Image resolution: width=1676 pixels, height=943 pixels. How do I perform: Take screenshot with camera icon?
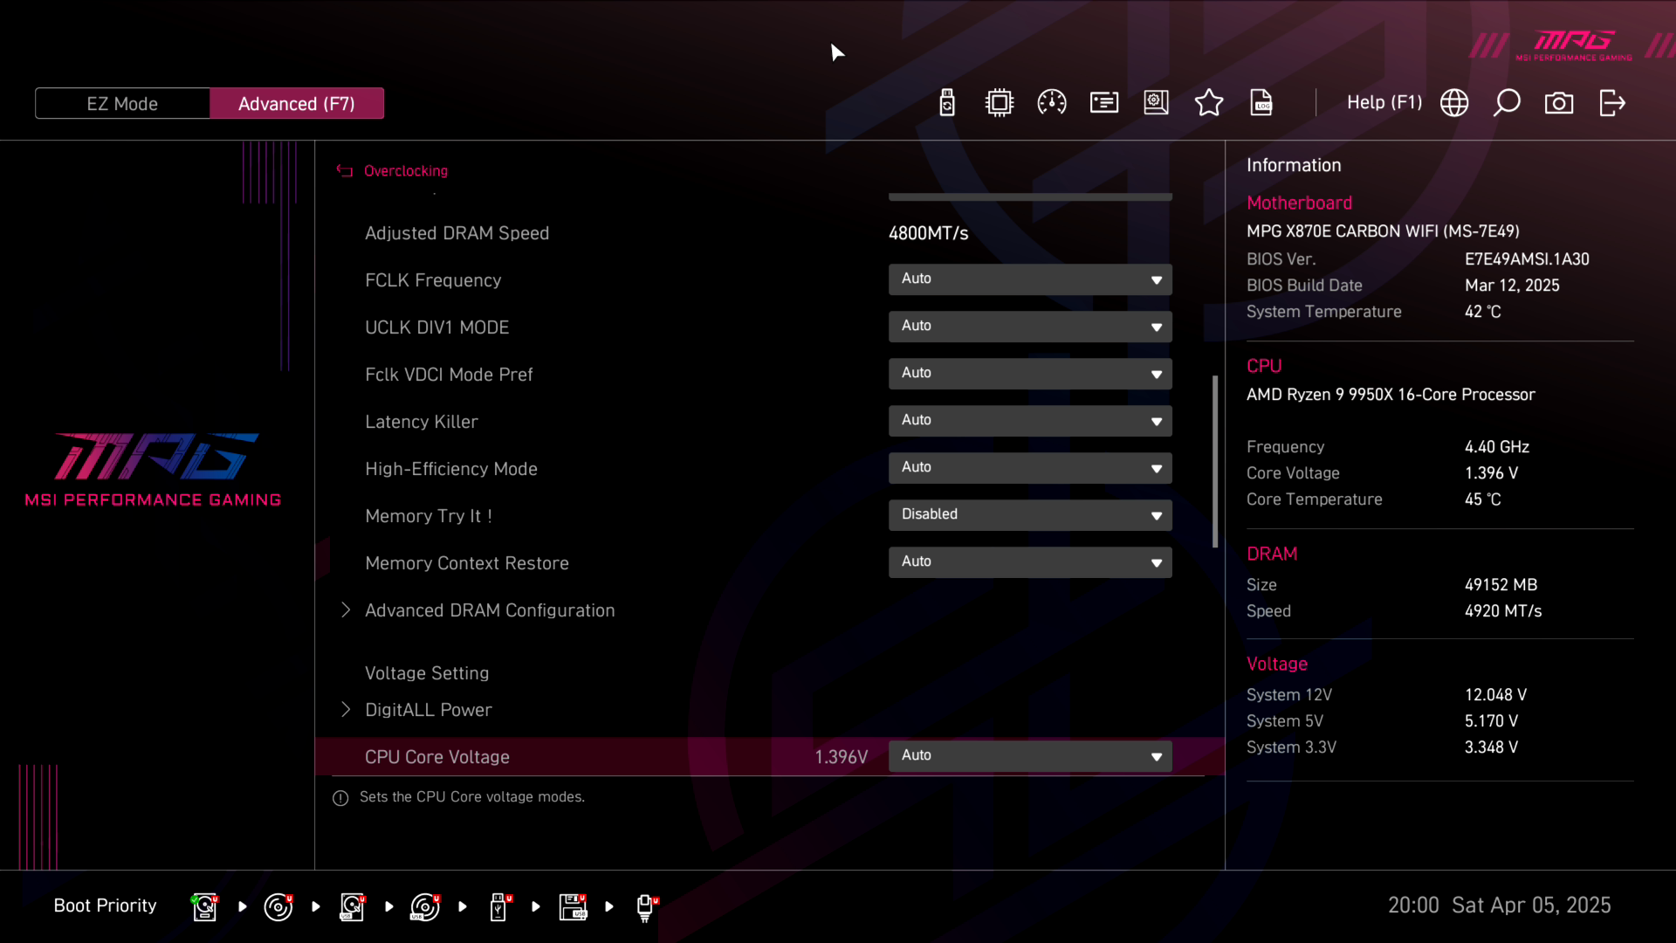coord(1559,103)
